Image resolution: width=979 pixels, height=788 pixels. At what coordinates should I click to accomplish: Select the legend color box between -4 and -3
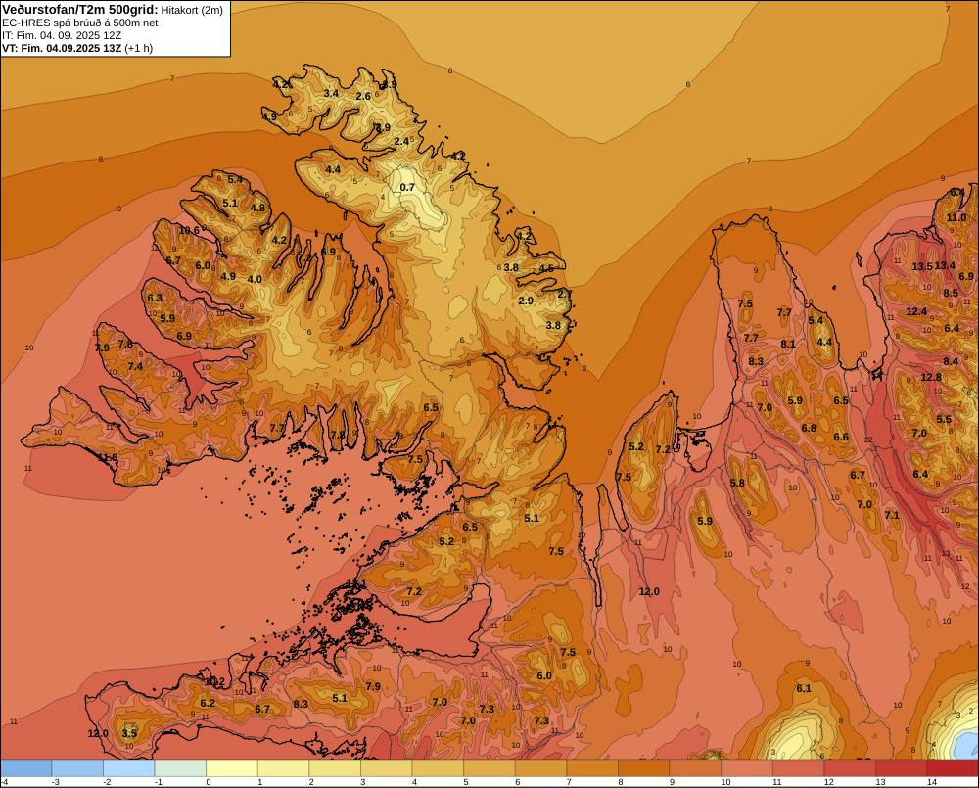point(26,768)
